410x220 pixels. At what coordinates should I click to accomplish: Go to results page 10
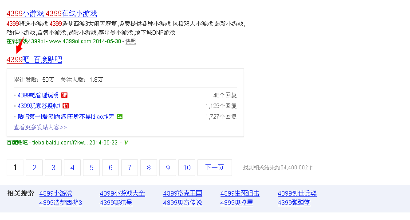tap(187, 168)
